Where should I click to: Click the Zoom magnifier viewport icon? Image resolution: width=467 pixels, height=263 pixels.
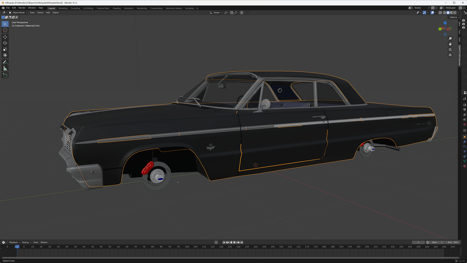coord(450,38)
